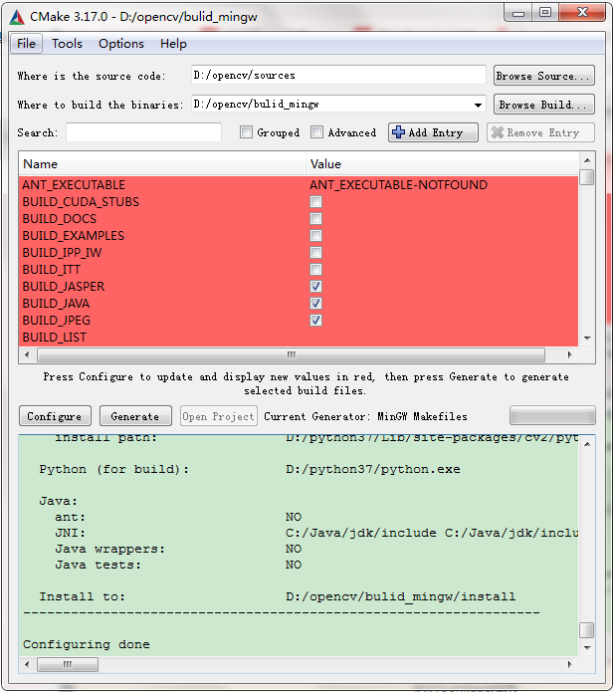Open the Tools menu
613x692 pixels.
[67, 44]
